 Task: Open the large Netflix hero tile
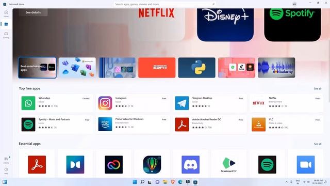tap(157, 24)
